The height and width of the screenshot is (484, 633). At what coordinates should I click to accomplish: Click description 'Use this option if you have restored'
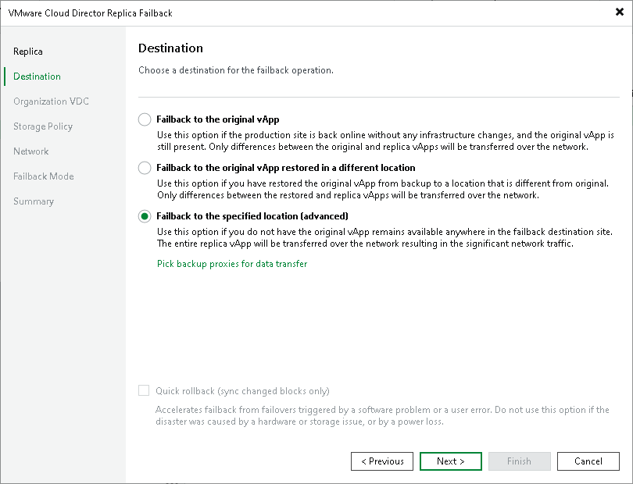(x=383, y=189)
